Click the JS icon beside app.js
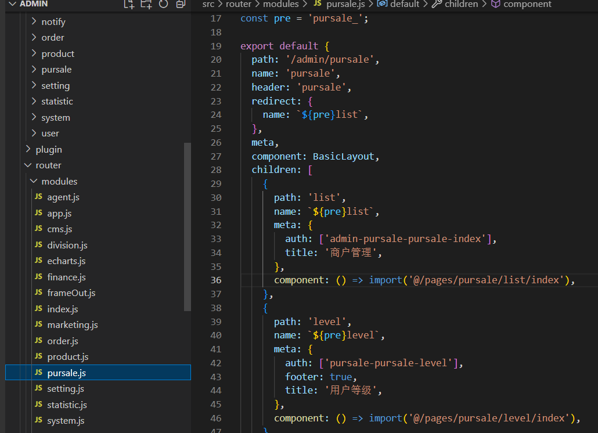598x433 pixels. (38, 212)
